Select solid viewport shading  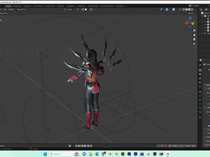[x=186, y=10]
